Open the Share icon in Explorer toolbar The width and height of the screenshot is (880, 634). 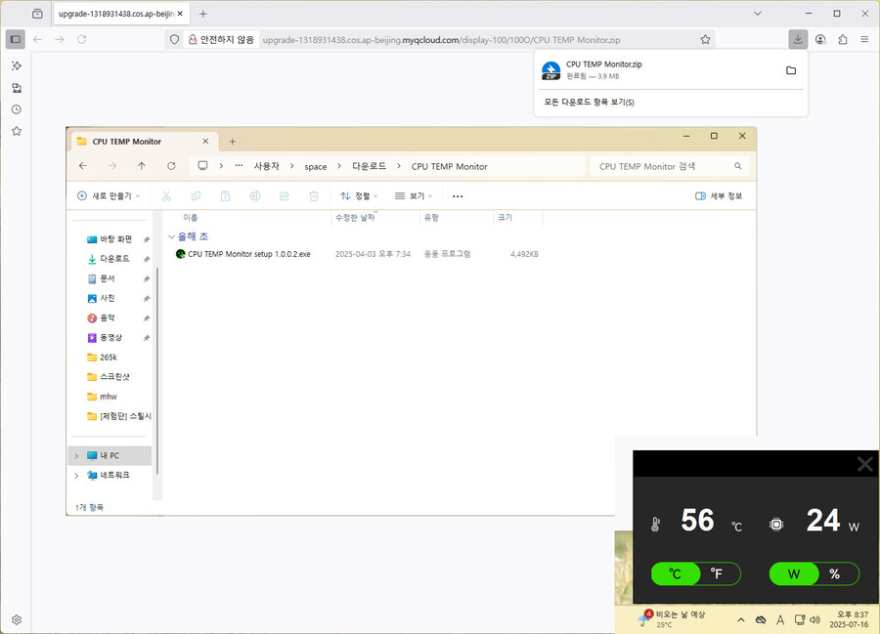(x=285, y=196)
